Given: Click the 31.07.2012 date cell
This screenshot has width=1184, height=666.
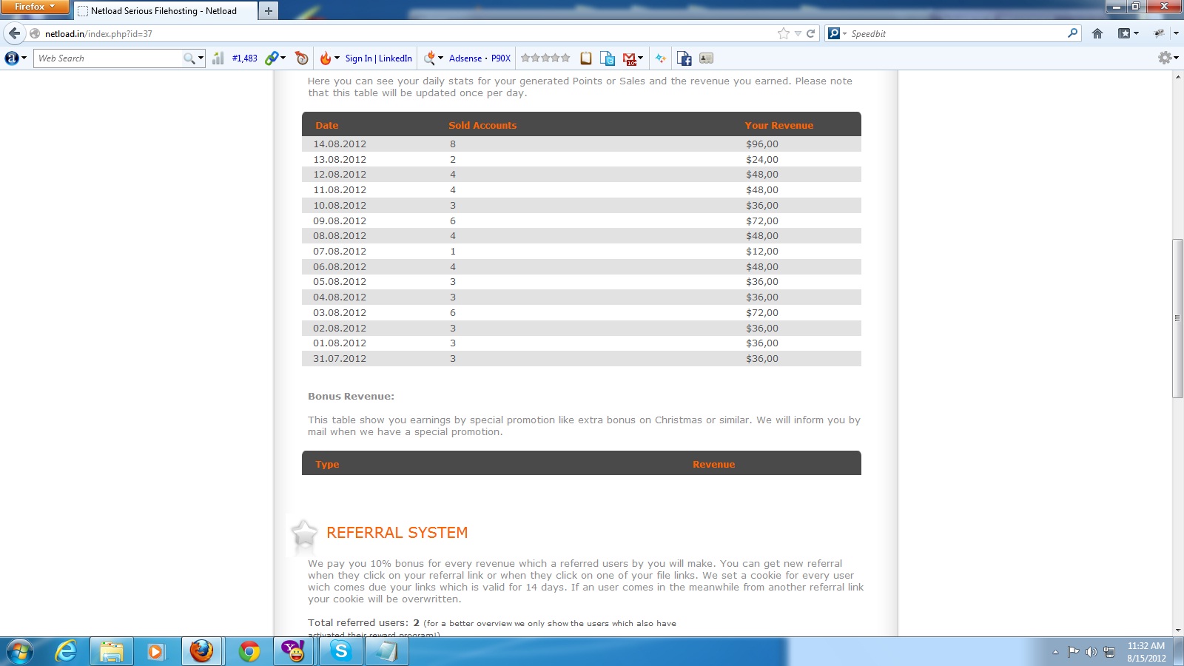Looking at the screenshot, I should (x=340, y=359).
